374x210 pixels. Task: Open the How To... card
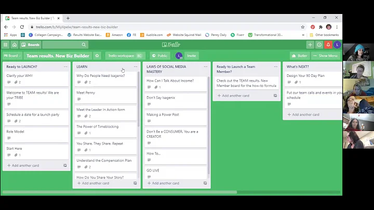176,156
